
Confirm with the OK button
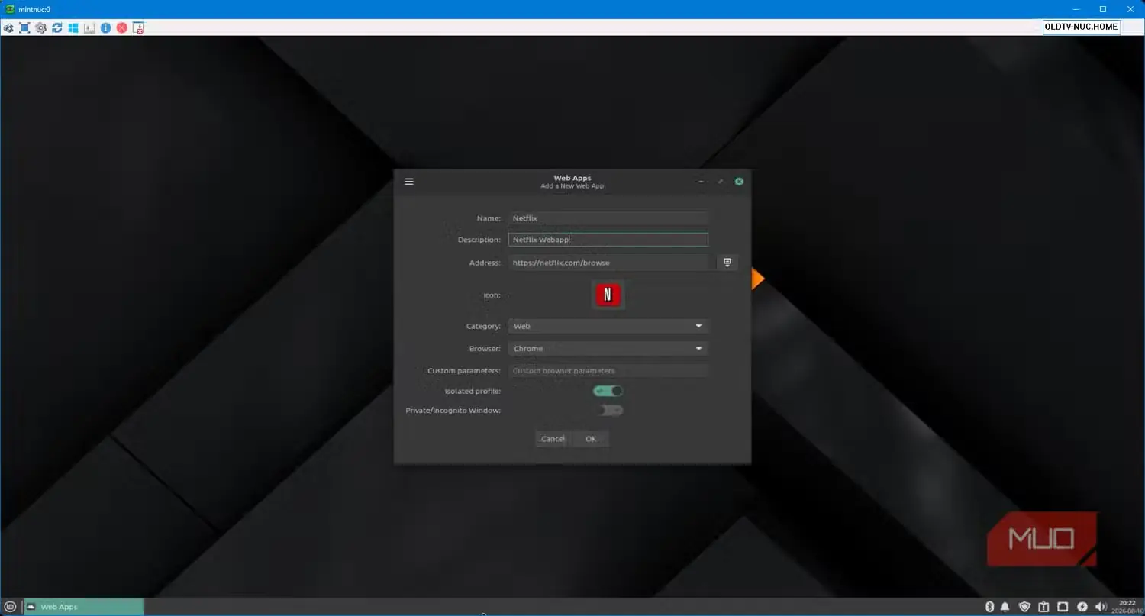591,438
